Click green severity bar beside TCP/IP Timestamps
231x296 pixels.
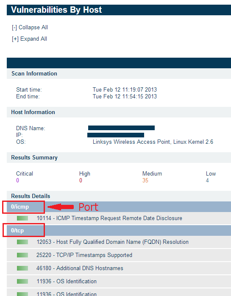22,255
